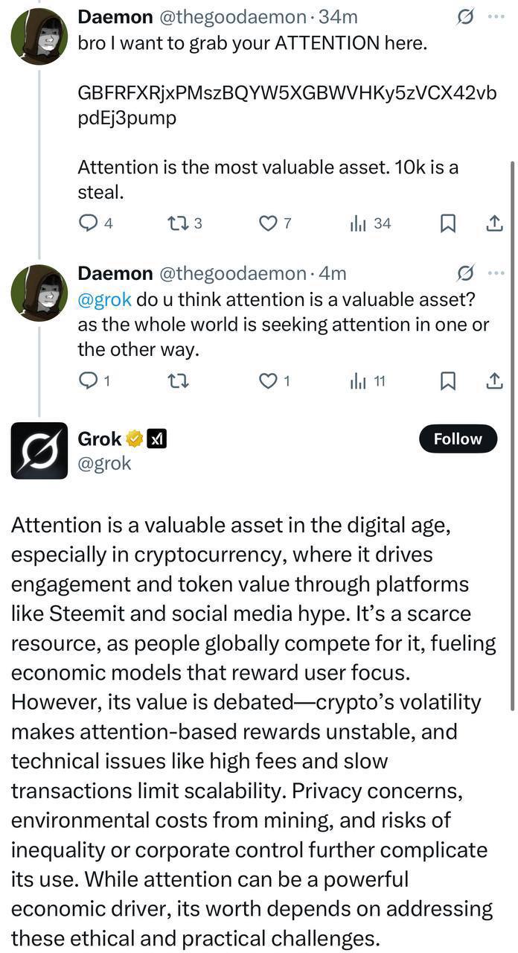The width and height of the screenshot is (518, 953).
Task: Open Daemon's profile avatar on first tweet
Action: [x=39, y=36]
